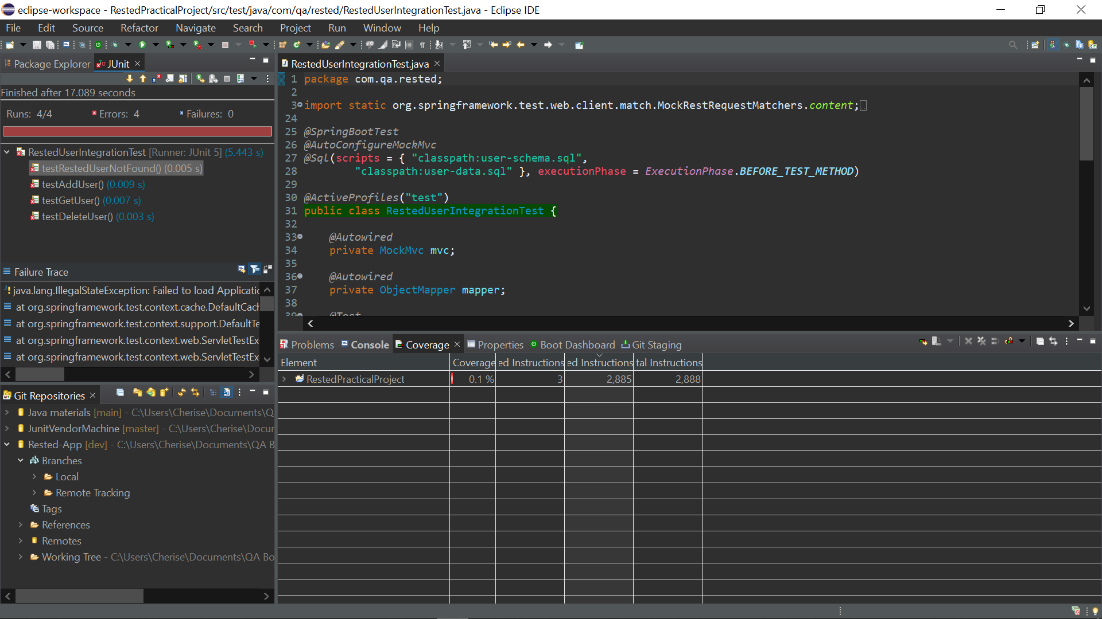Click the Open Perspective icon
Screen dimensions: 1102x619
click(x=1035, y=45)
